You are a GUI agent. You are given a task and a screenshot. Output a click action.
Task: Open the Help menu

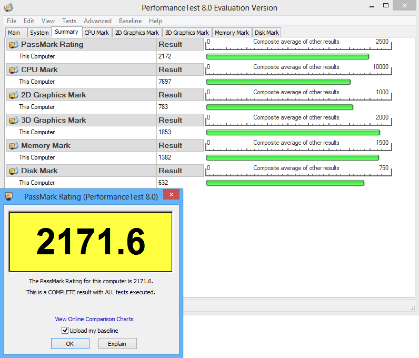(x=155, y=21)
